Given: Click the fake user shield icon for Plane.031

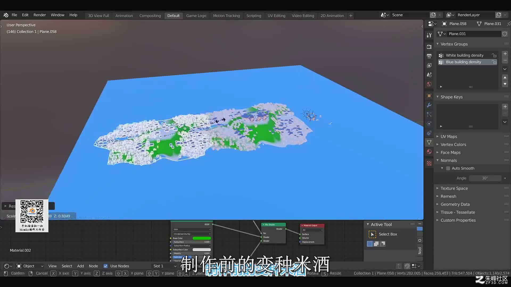Looking at the screenshot, I should click(505, 34).
